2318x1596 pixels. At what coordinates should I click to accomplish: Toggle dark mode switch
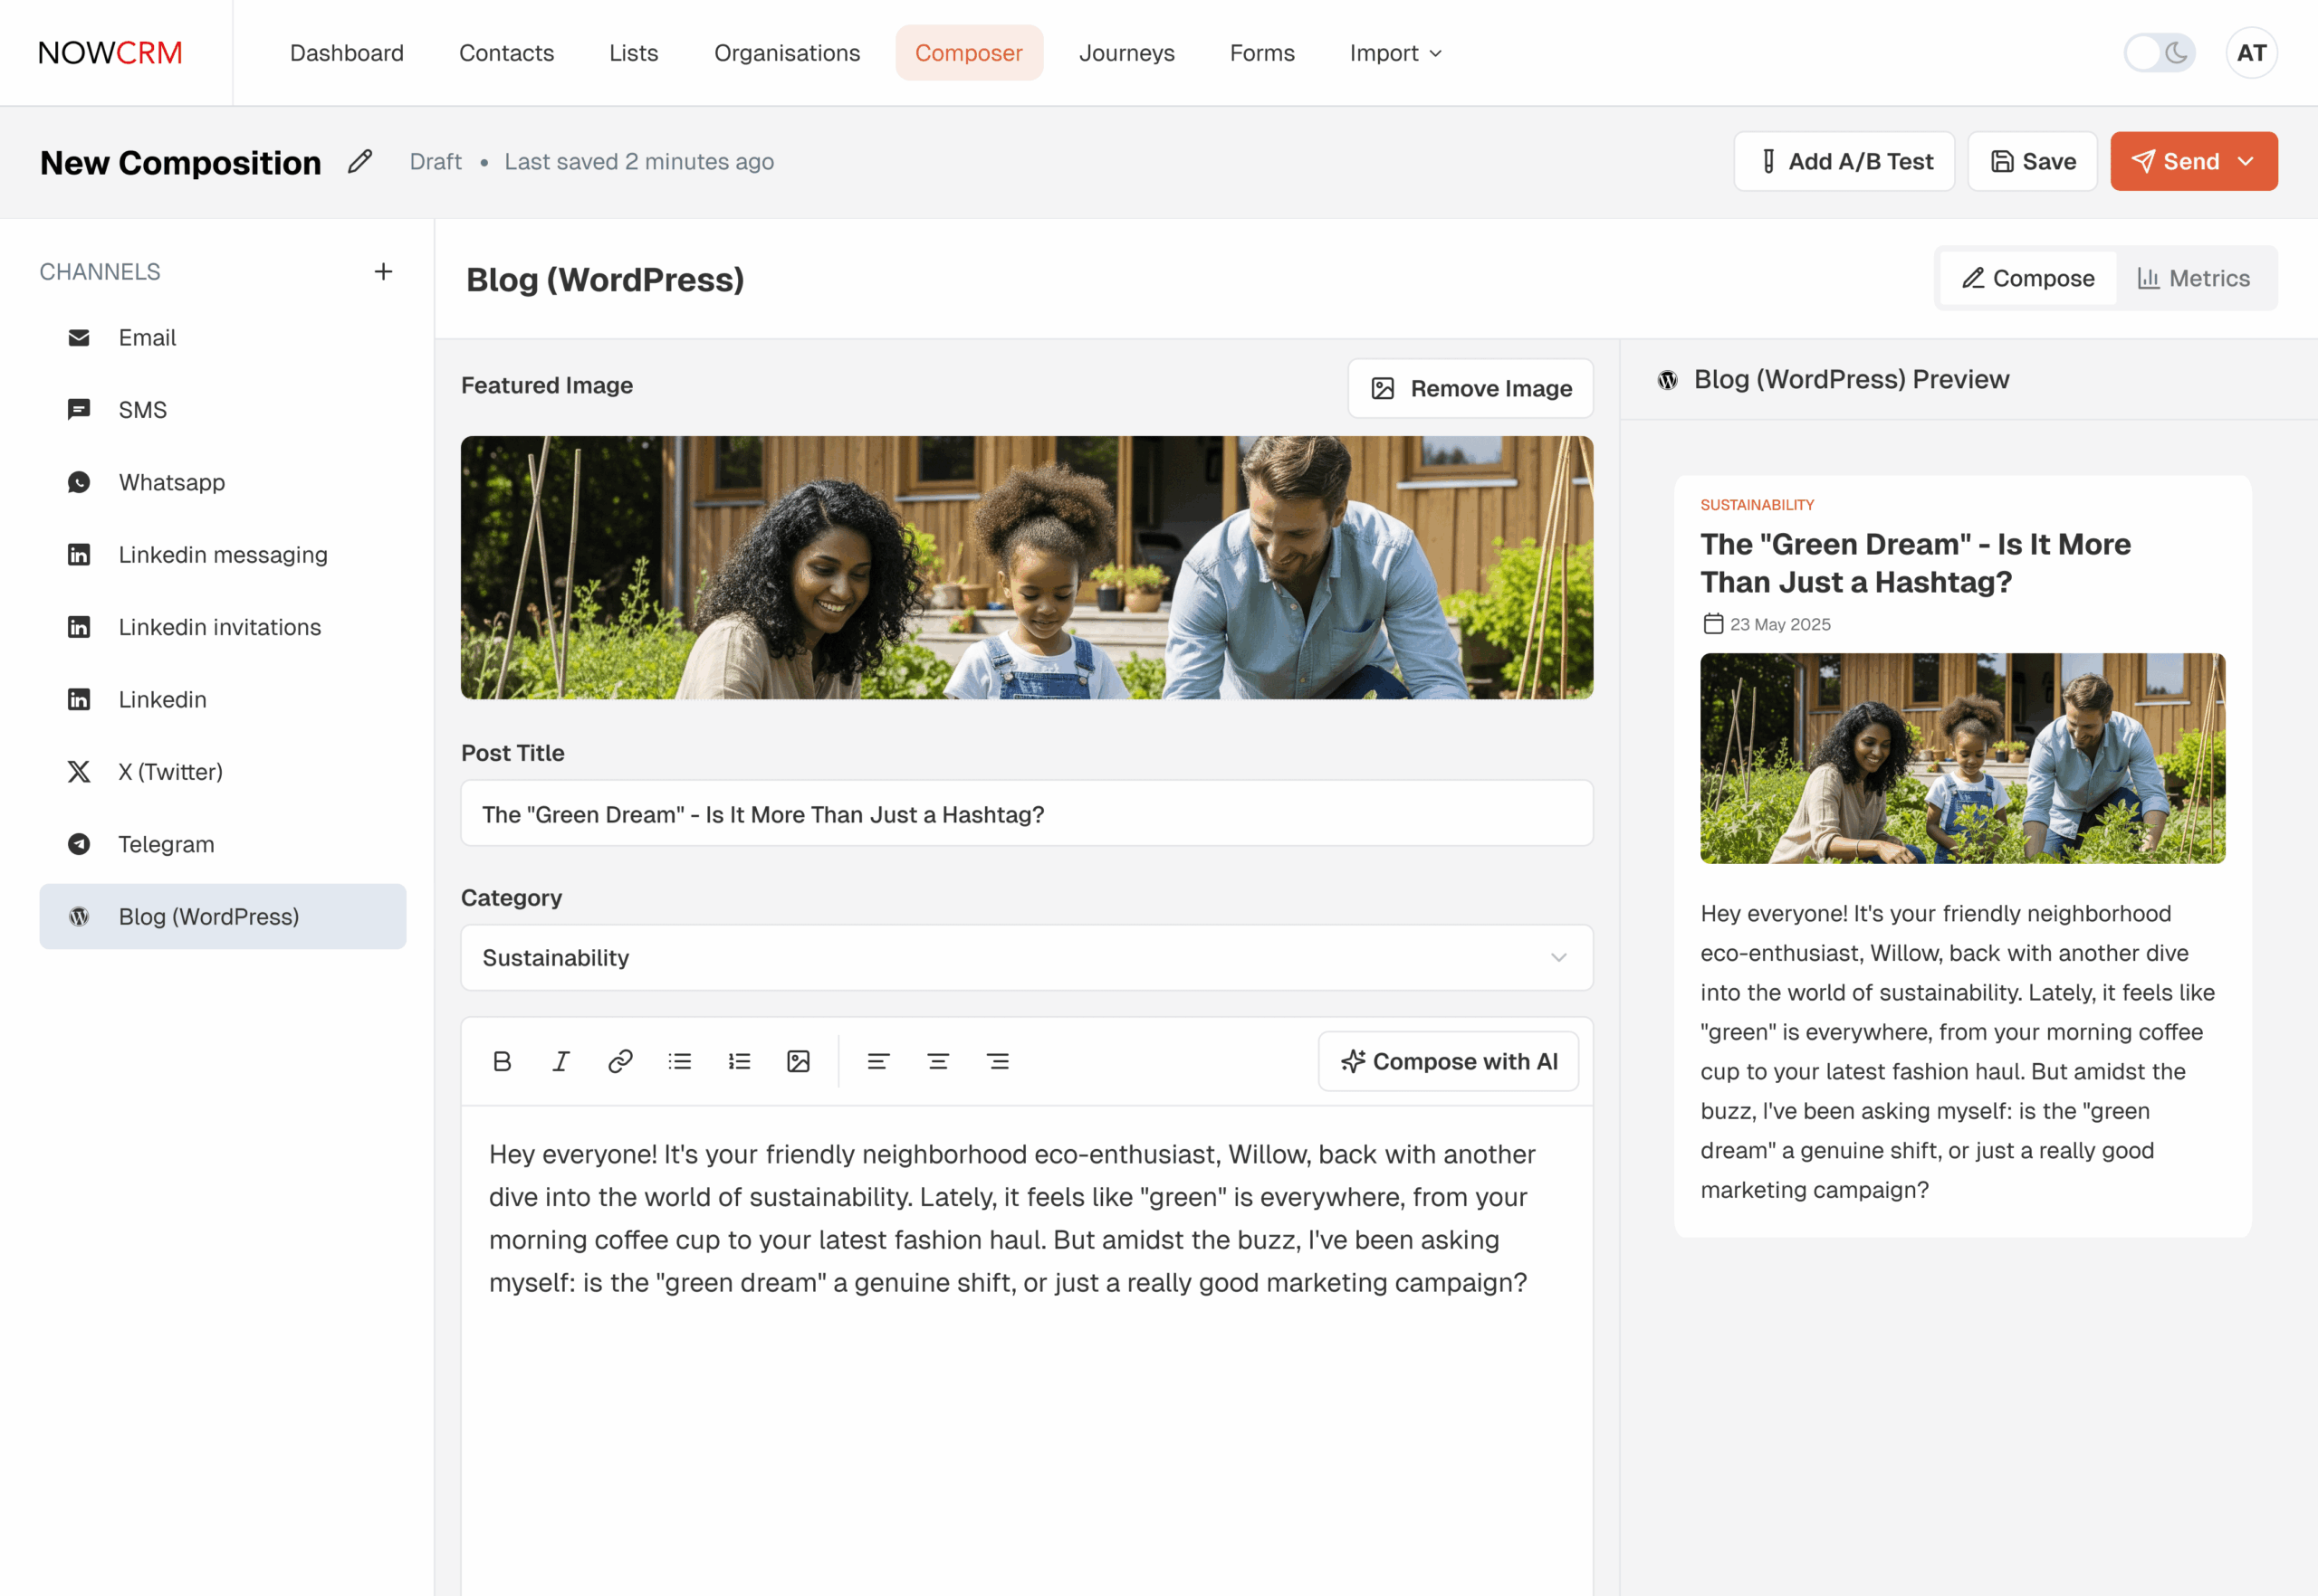click(2160, 53)
